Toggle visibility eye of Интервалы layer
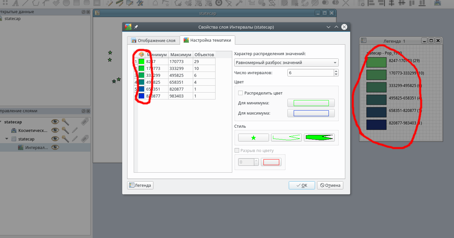 coord(55,147)
